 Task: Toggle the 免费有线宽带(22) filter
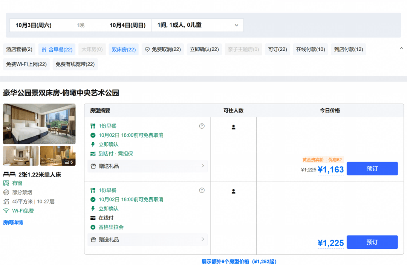tap(75, 64)
